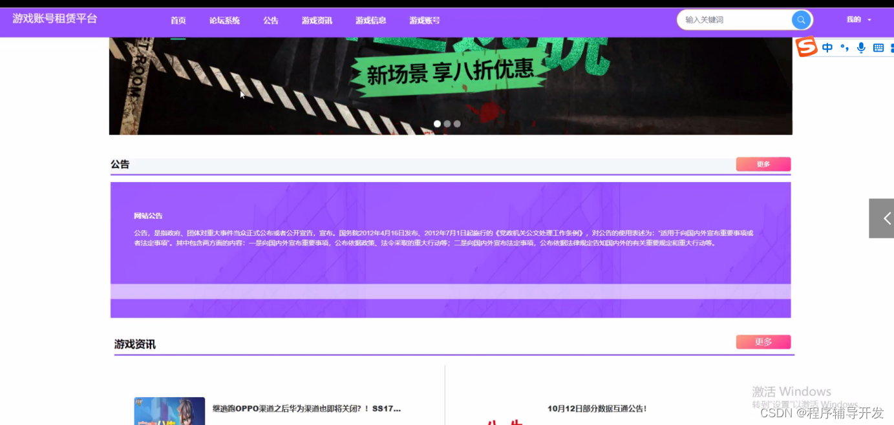Image resolution: width=894 pixels, height=425 pixels.
Task: Open 游戏资讯 in the navigation bar
Action: [317, 21]
